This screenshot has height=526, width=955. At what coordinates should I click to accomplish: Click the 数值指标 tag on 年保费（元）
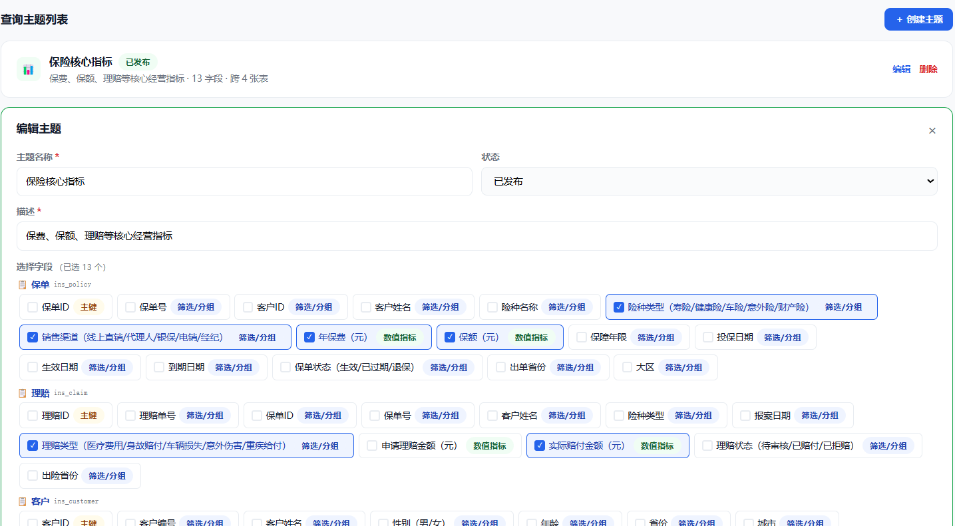399,337
